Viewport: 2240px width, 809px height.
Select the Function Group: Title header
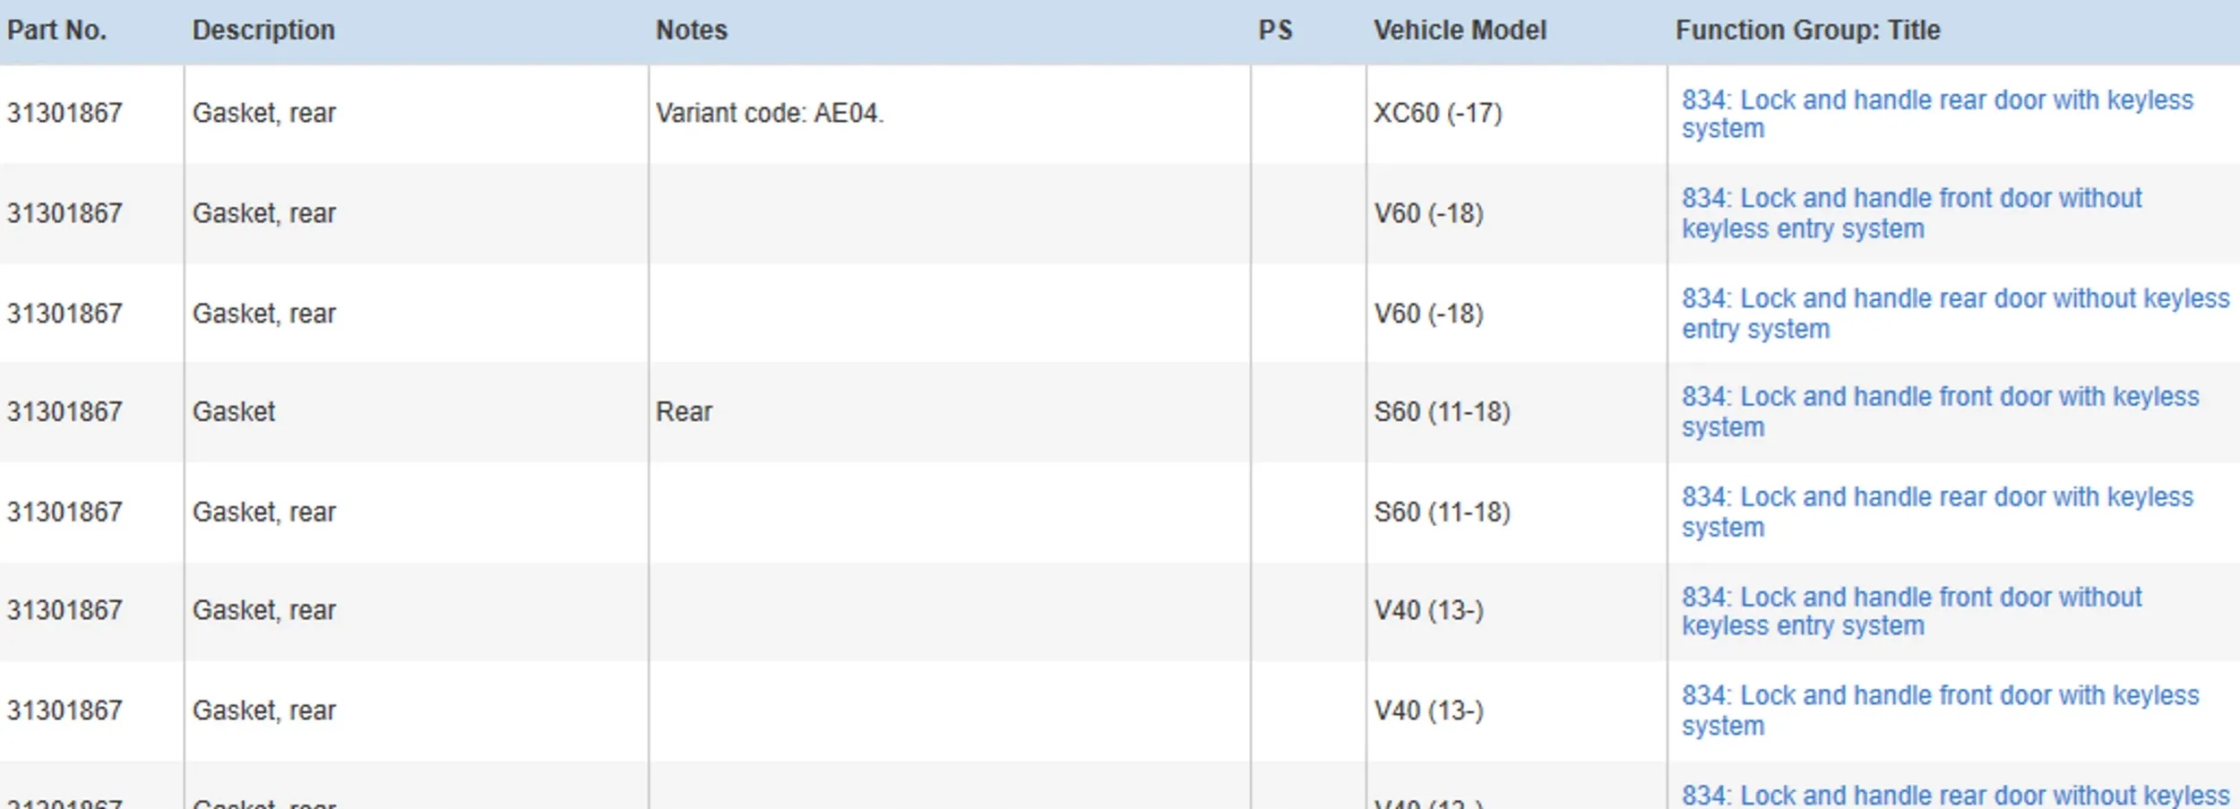point(1807,30)
